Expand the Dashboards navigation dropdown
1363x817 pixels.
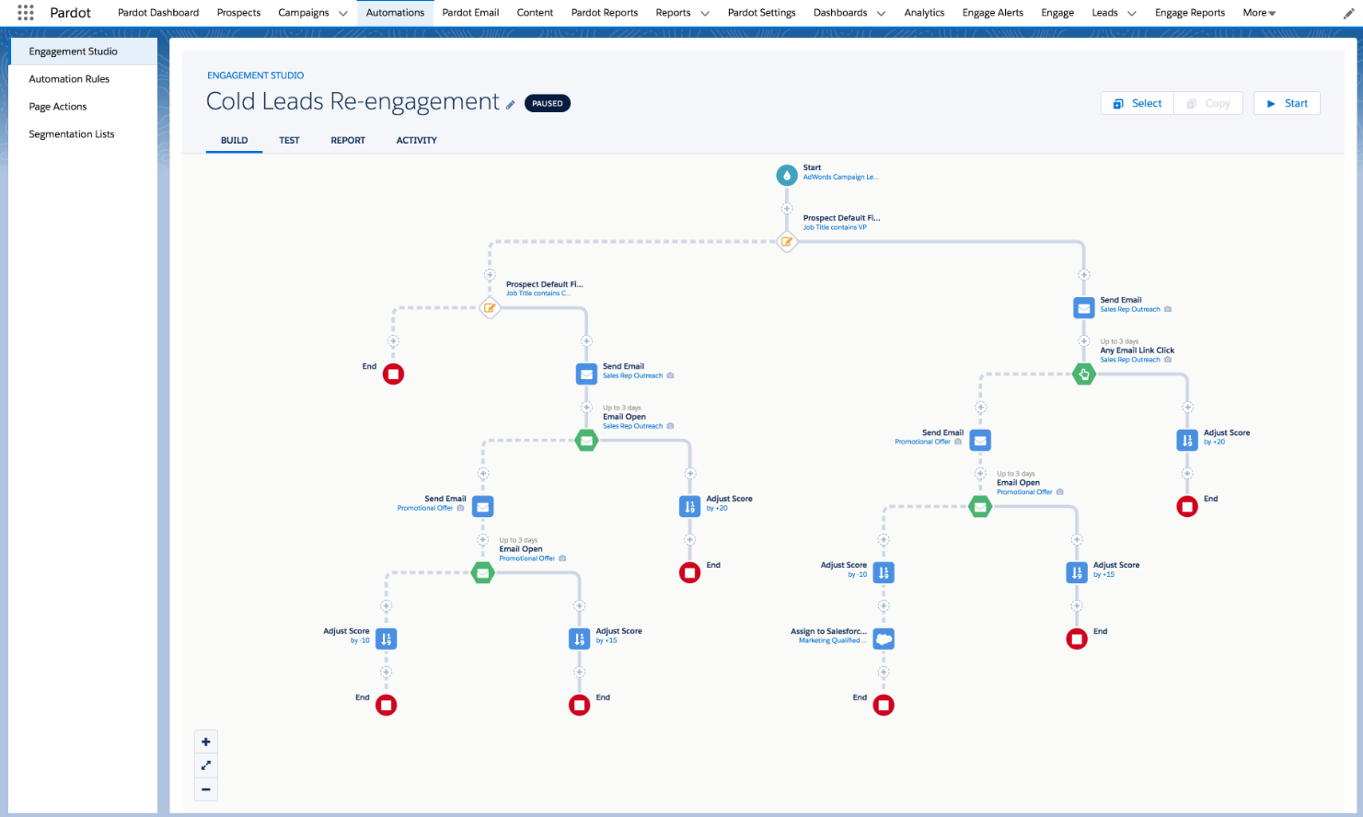tap(849, 13)
